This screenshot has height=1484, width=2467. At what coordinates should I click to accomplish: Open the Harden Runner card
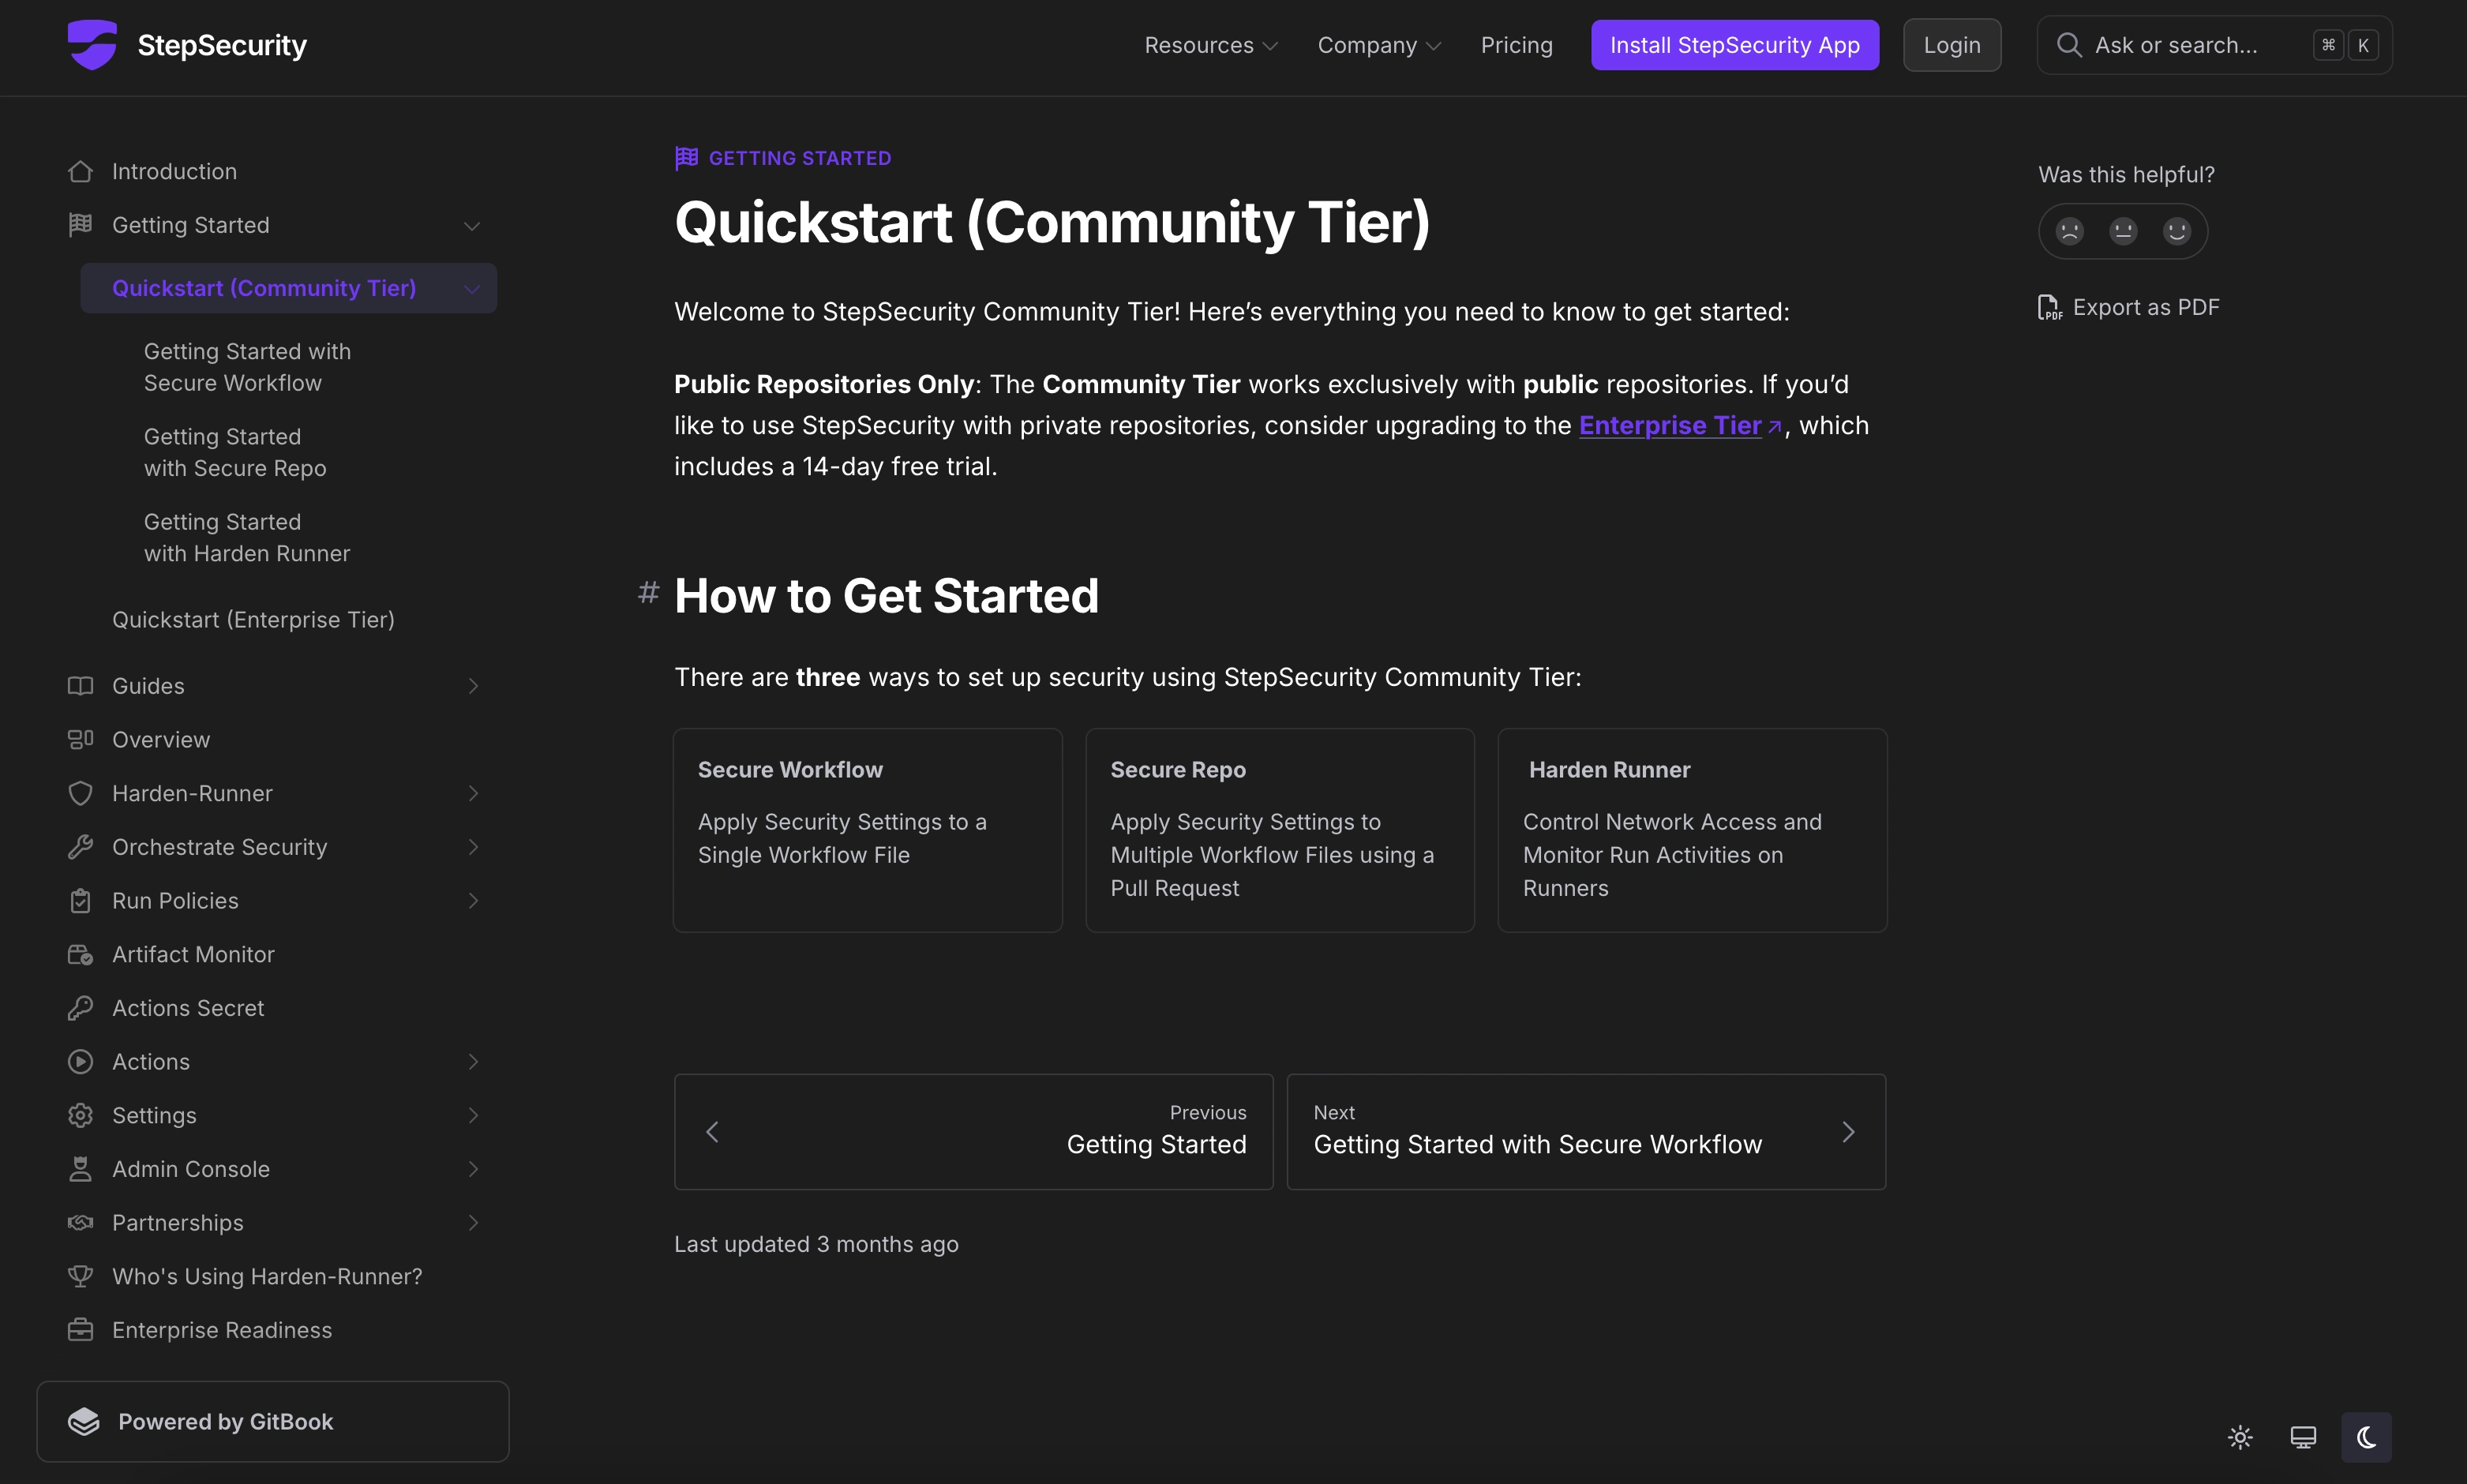[1692, 830]
